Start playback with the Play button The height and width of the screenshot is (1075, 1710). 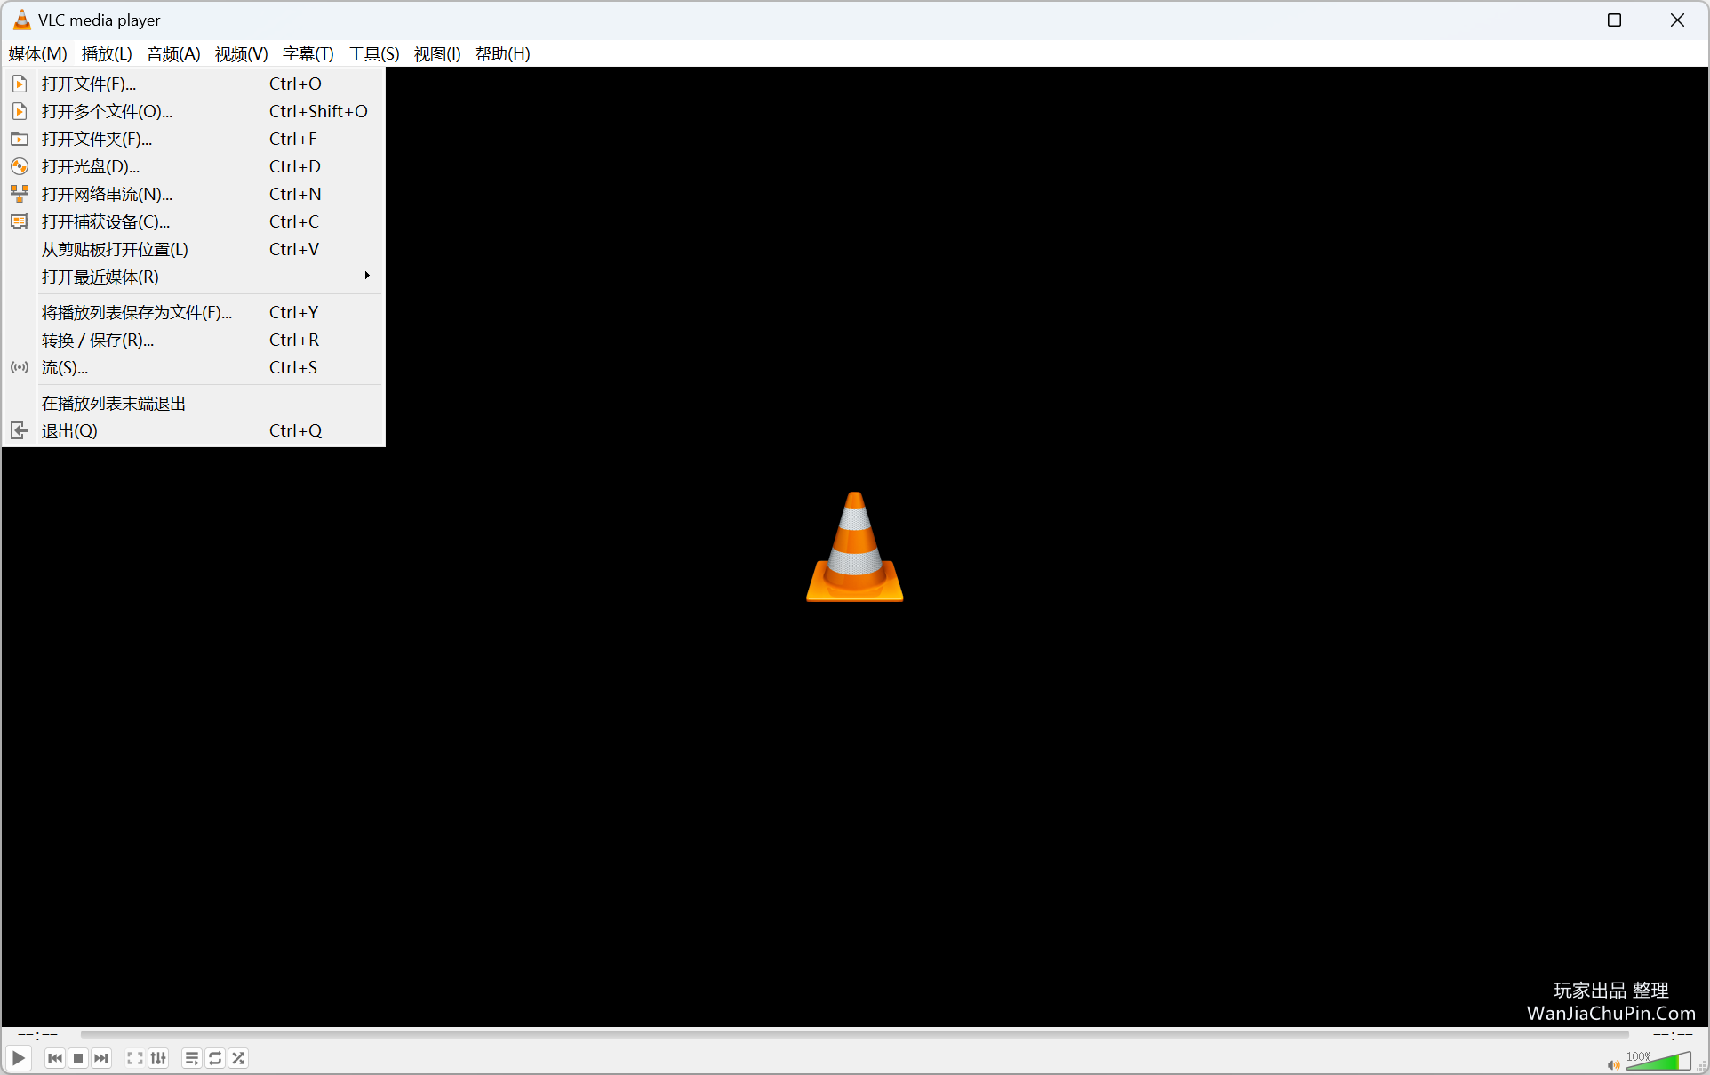click(x=18, y=1058)
